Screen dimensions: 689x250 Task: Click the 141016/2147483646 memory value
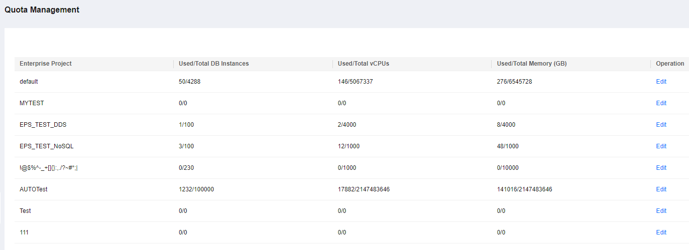(525, 189)
